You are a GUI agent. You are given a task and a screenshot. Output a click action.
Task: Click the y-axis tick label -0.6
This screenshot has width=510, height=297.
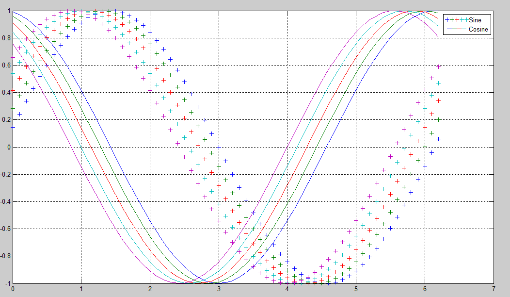coord(4,229)
